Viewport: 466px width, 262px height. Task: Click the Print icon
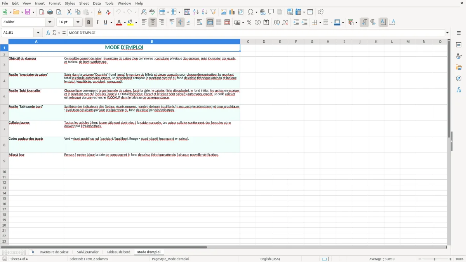point(50,12)
